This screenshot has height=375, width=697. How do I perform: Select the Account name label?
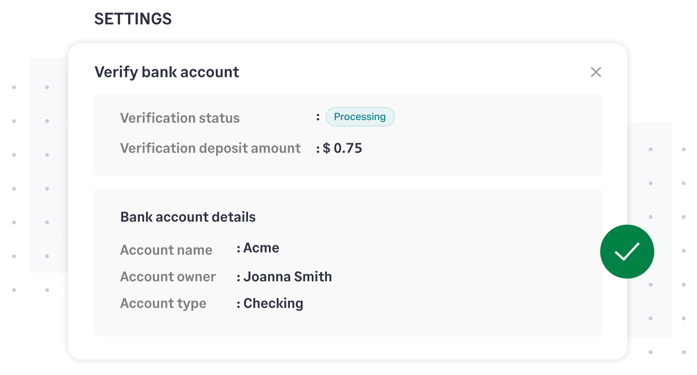[x=166, y=250]
